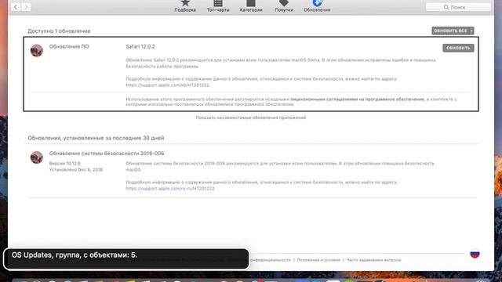This screenshot has height=282, width=502.
Task: Expand the ОБНОВИТЬ ВСЕ dropdown arrow
Action: [x=471, y=31]
